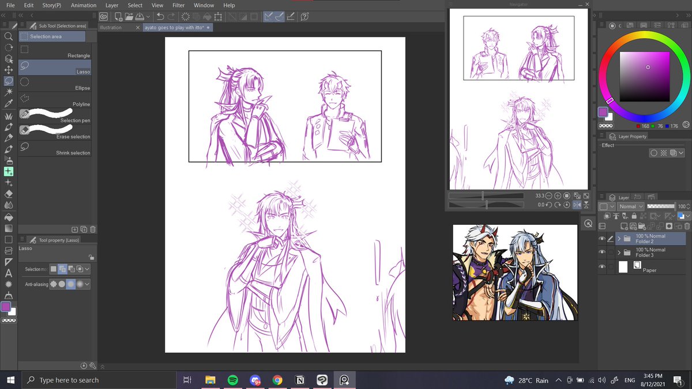Select the Zoom magnifier tool
692x389 pixels.
pyautogui.click(x=9, y=36)
